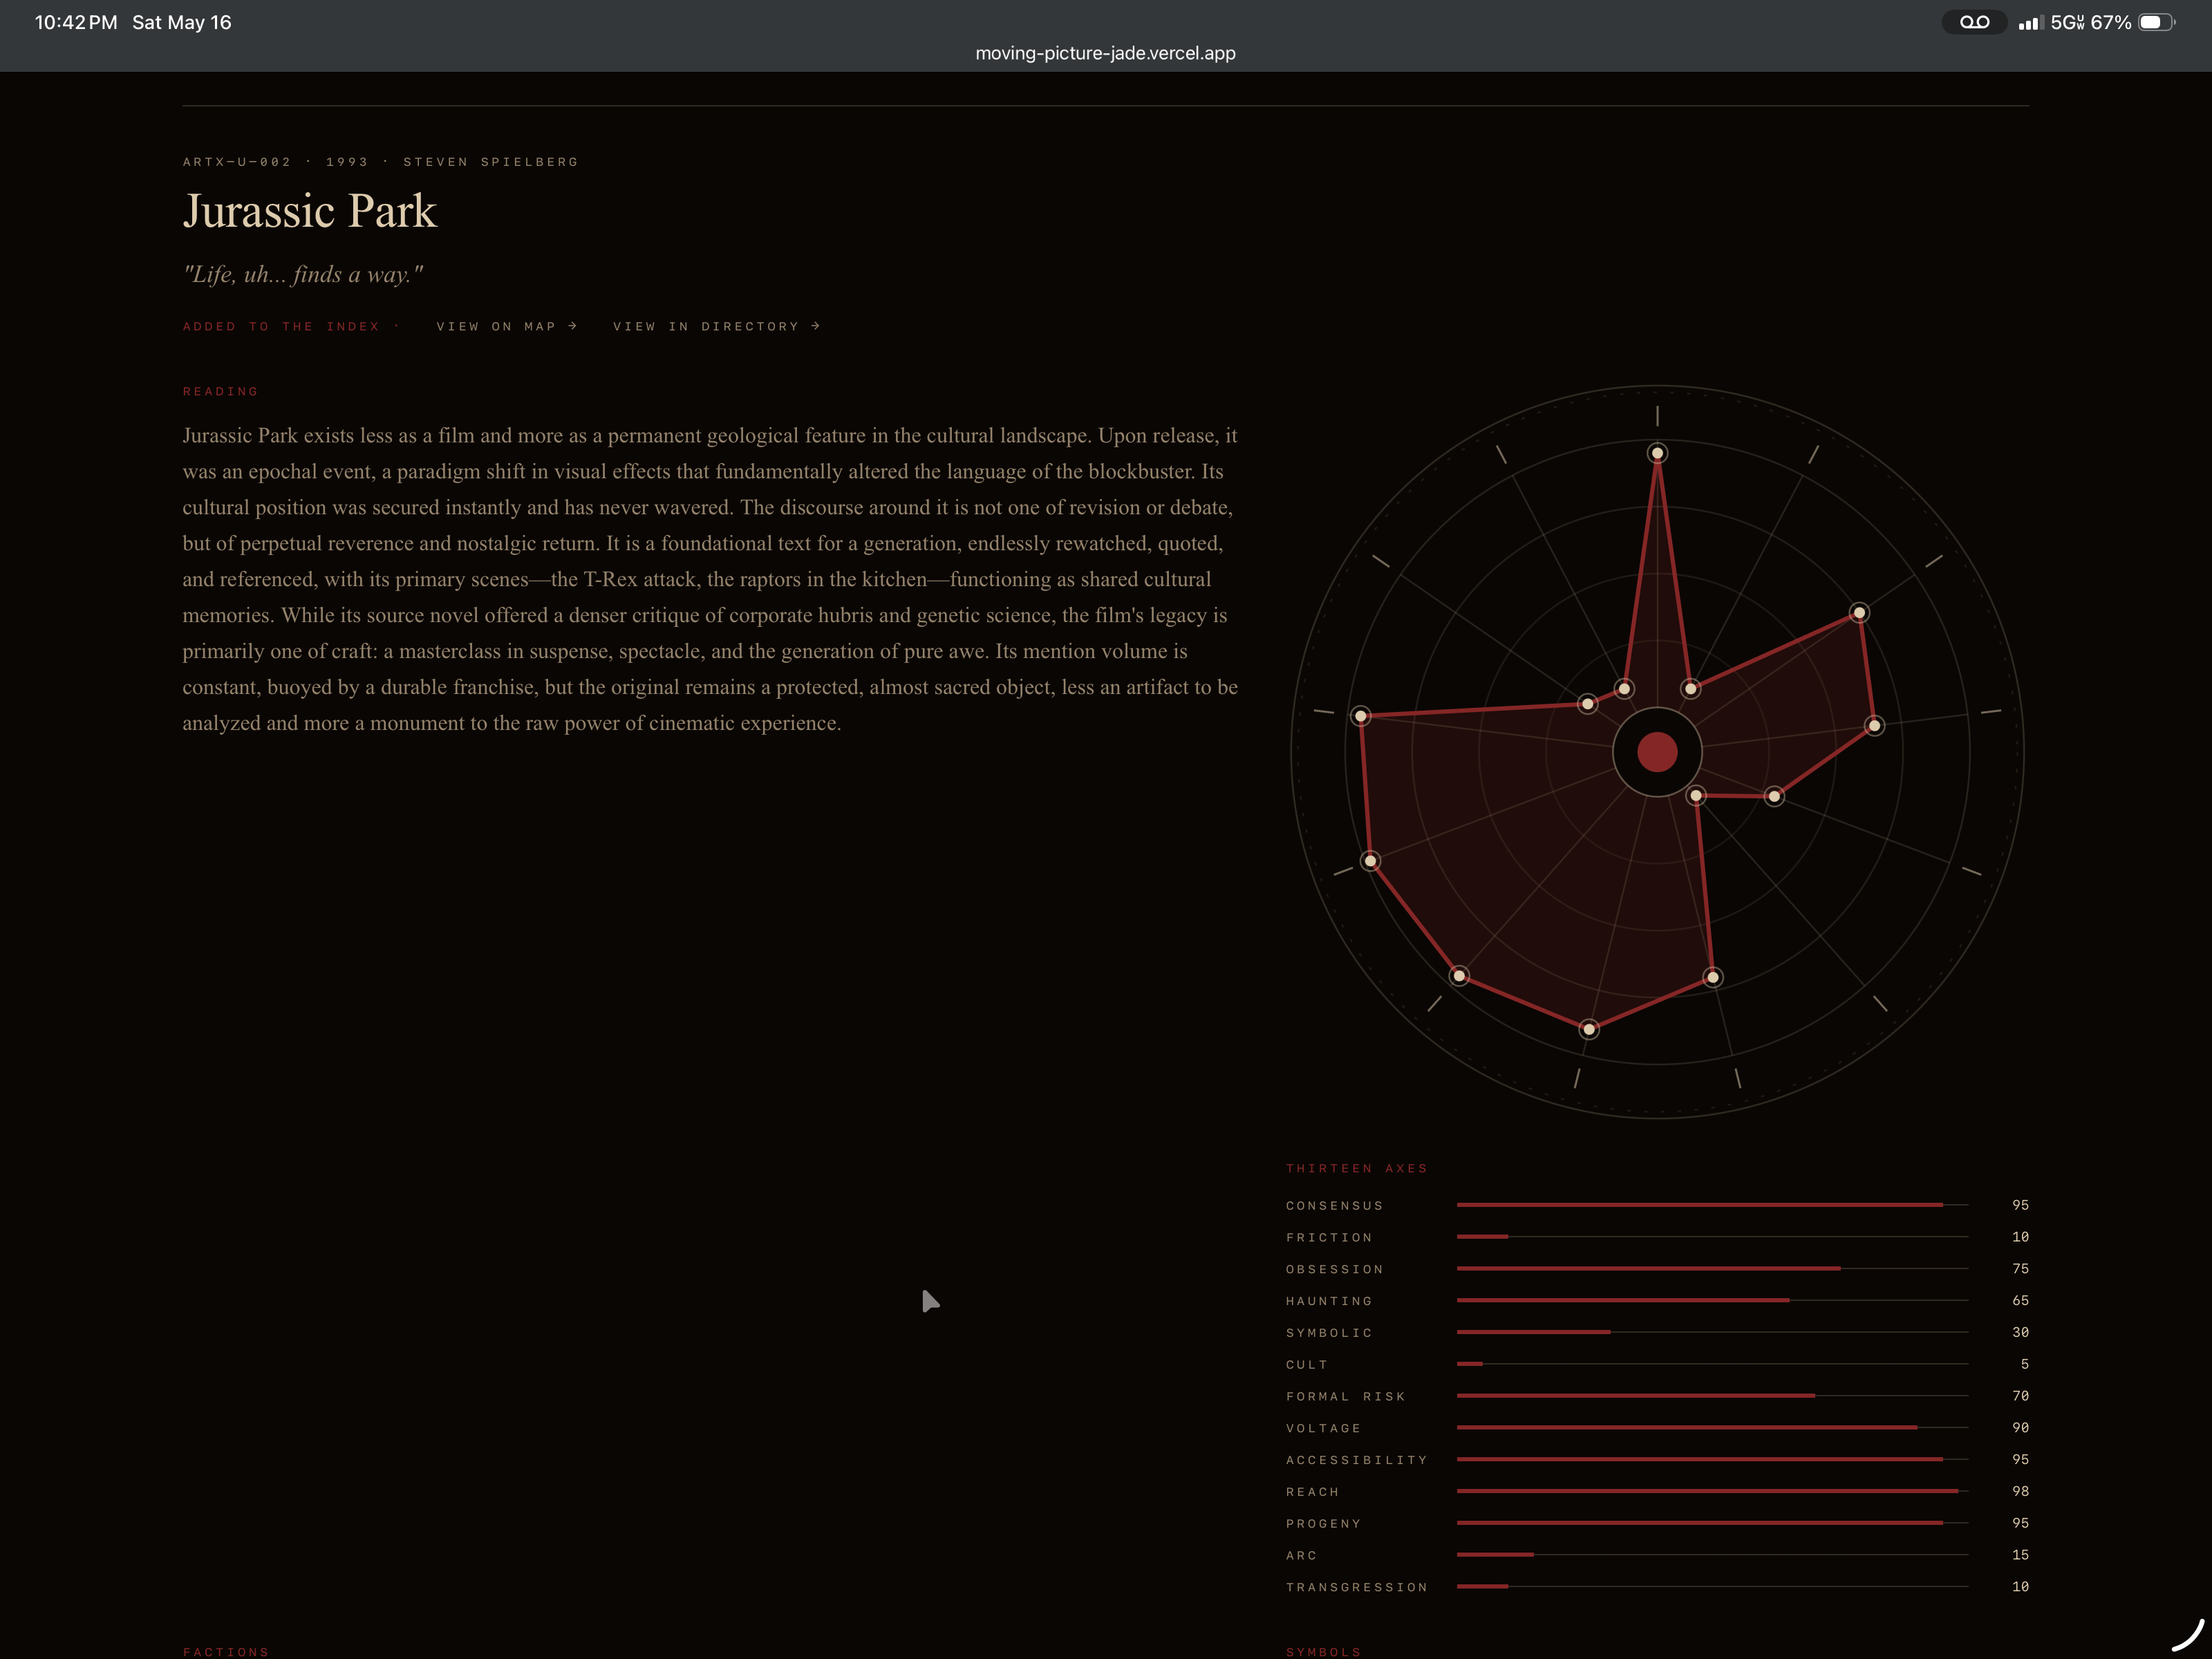
Task: Tap the voicemail indicator pill icon
Action: click(1974, 22)
